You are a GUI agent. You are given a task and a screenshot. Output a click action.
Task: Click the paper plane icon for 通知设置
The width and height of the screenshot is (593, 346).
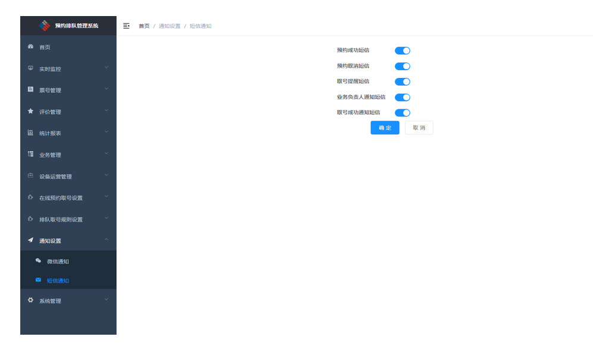click(x=30, y=240)
